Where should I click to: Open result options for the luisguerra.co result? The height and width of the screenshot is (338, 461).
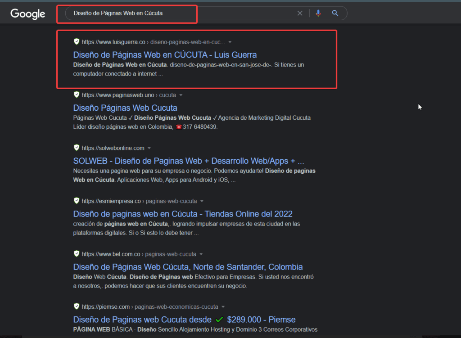pos(230,41)
